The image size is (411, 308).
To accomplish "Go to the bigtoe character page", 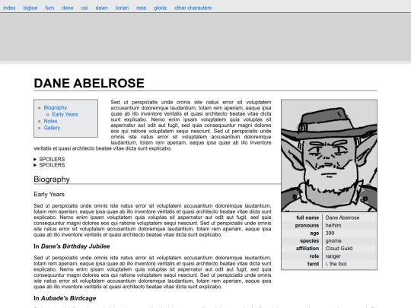I will click(30, 8).
